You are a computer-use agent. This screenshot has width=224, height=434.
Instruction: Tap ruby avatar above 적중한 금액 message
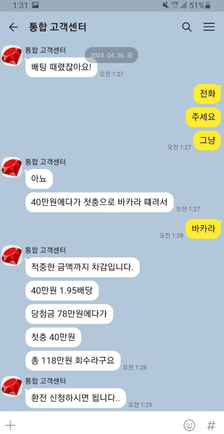coord(12,256)
